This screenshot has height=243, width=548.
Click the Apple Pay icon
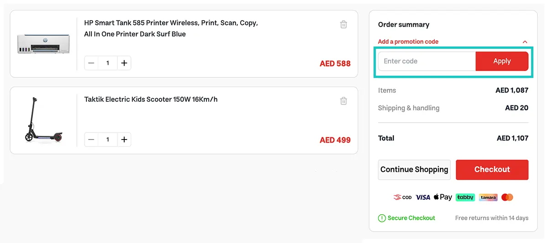(443, 197)
